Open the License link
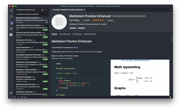Screen dimensions: 181x110 110,21
